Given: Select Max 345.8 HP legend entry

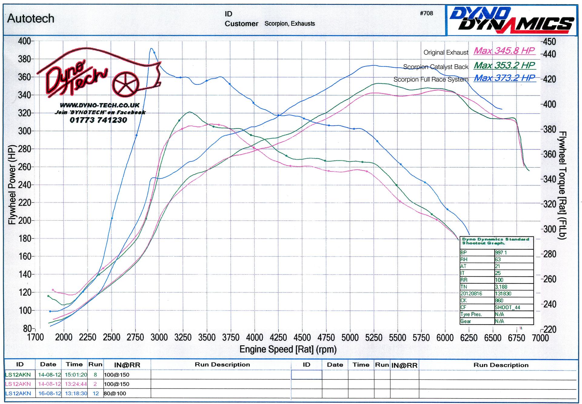Looking at the screenshot, I should pos(504,51).
